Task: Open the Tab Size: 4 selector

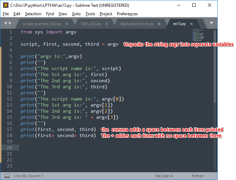Action: 163,176
